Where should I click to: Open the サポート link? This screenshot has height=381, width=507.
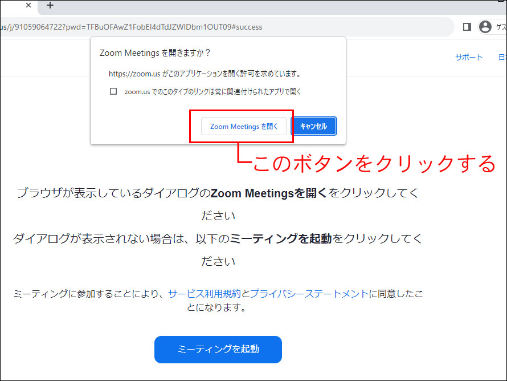[x=469, y=57]
